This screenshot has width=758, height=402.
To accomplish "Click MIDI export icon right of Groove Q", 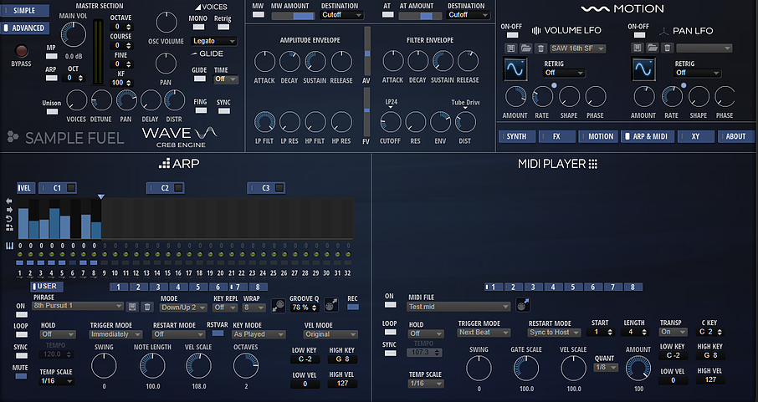I will (x=330, y=305).
